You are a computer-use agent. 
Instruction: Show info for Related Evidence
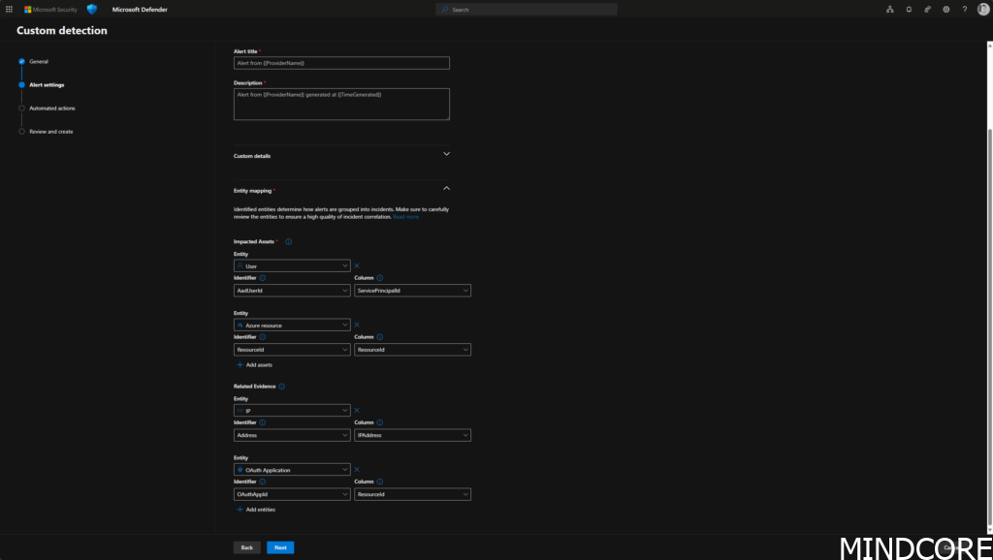[282, 387]
